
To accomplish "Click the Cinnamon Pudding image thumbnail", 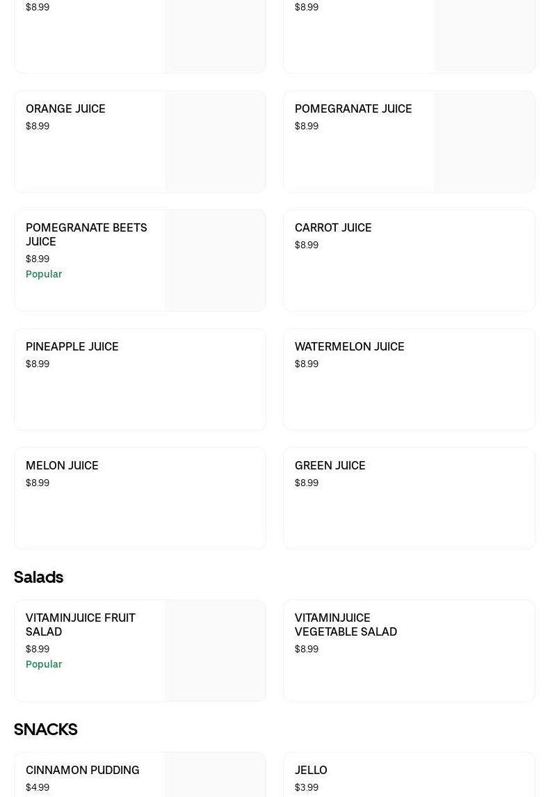I will click(216, 776).
